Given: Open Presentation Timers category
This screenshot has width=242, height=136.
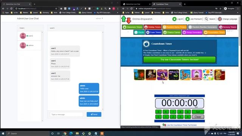Looking at the screenshot, I should (x=214, y=32).
